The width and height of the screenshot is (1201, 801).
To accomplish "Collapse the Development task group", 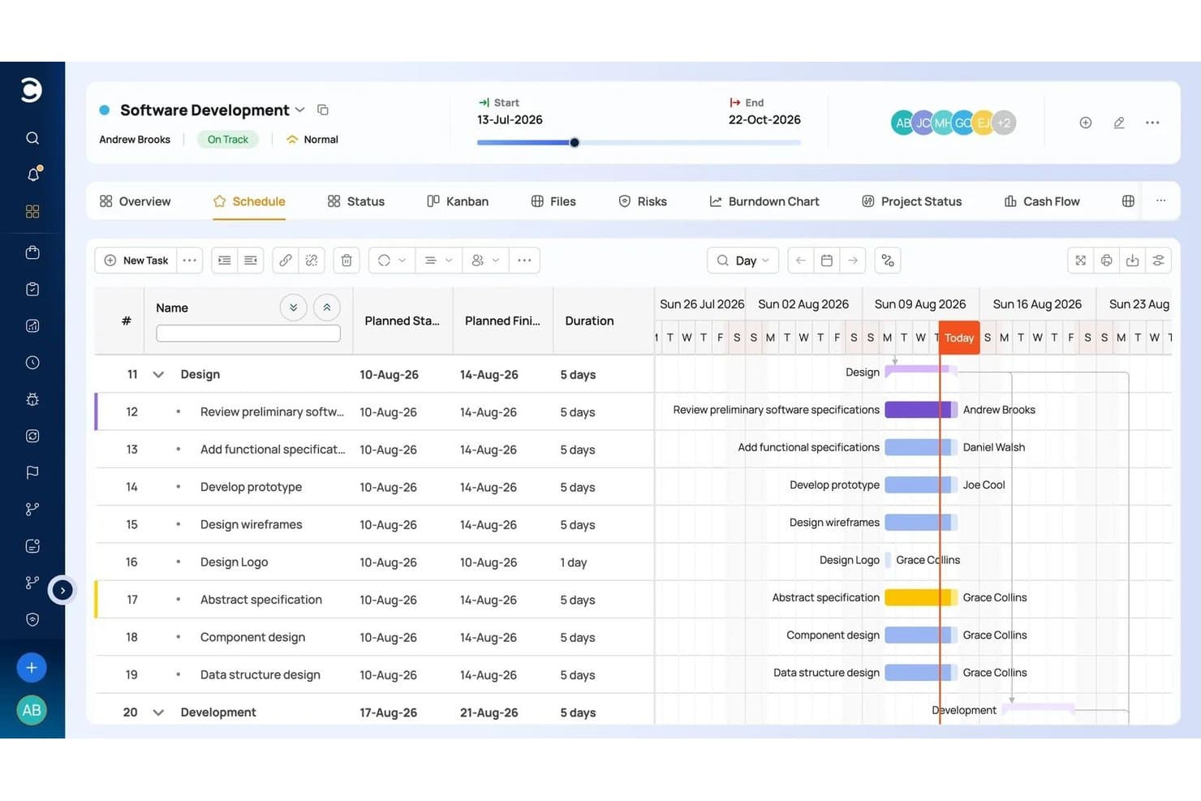I will [x=158, y=713].
